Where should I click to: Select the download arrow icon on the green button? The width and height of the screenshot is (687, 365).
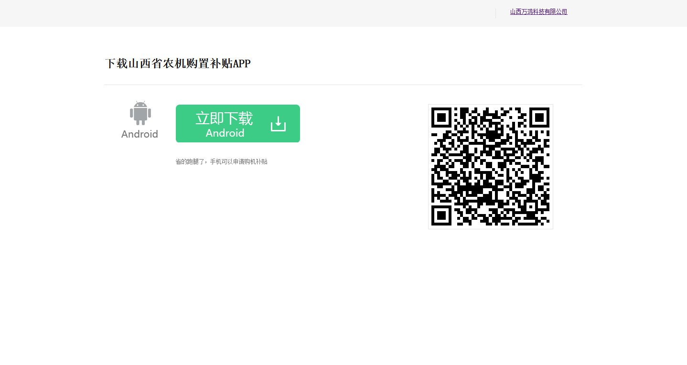point(278,123)
